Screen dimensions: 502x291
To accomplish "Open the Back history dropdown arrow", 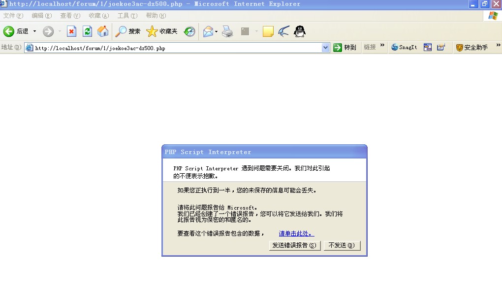I will pos(34,31).
